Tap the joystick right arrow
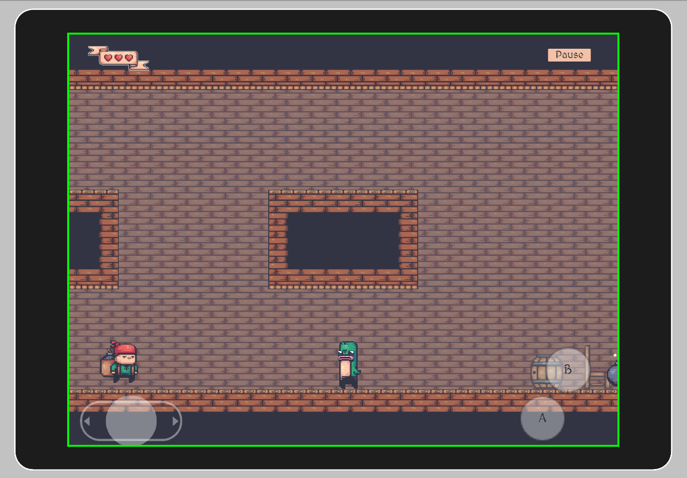The image size is (687, 478). [x=176, y=421]
